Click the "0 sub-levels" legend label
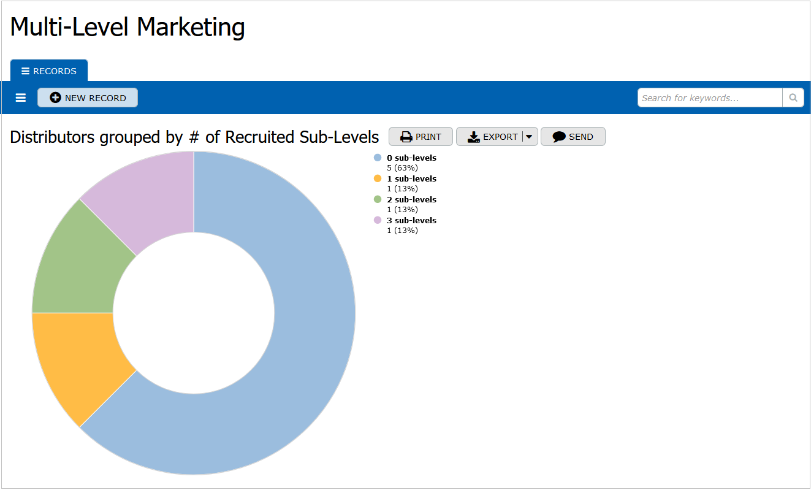 pos(411,158)
